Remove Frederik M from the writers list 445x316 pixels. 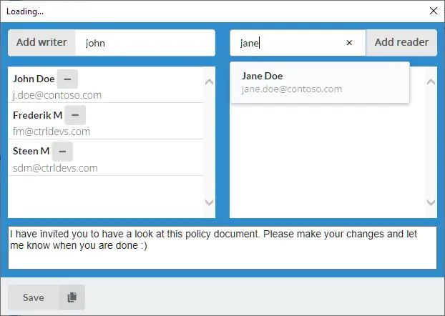[75, 115]
